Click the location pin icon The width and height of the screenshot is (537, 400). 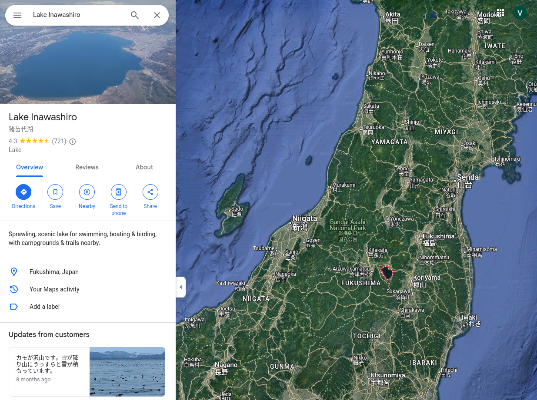point(14,272)
